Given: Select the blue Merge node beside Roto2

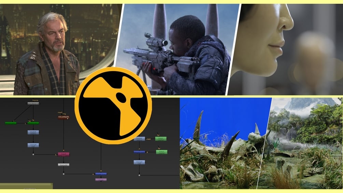Looking at the screenshot, I should [x=139, y=152].
